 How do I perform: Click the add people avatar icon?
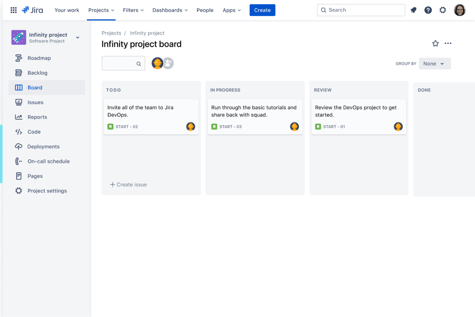point(168,63)
